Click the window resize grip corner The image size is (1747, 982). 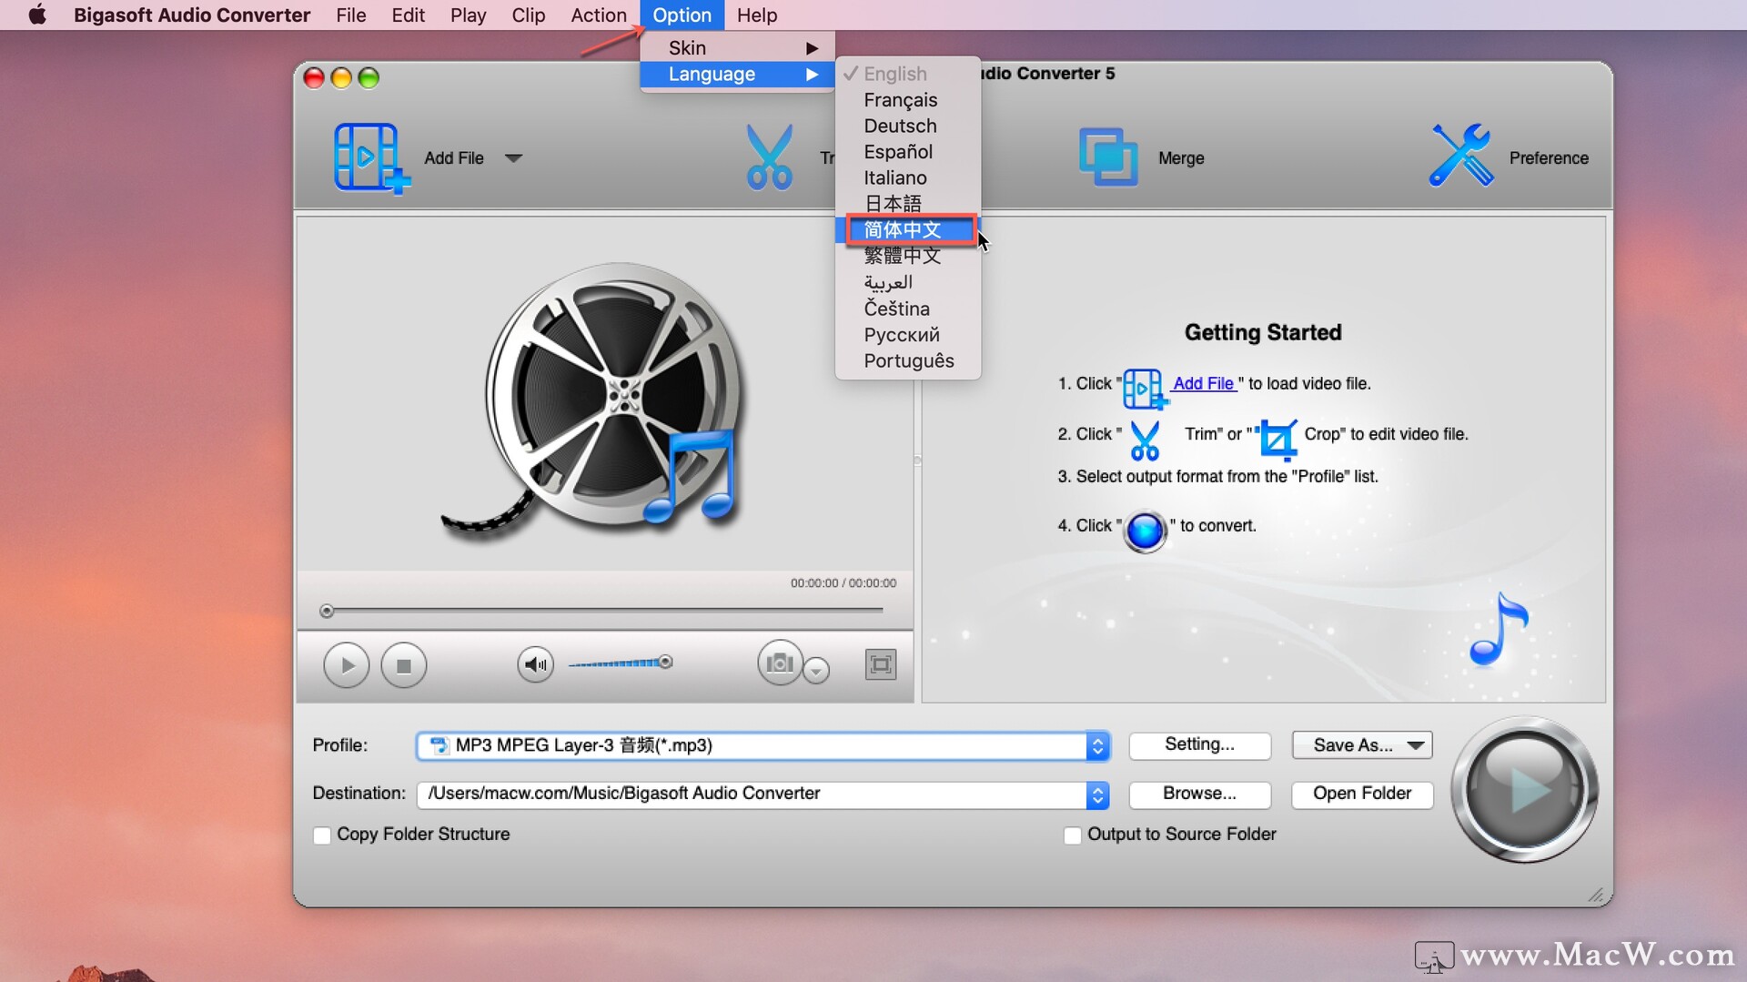coord(1596,895)
